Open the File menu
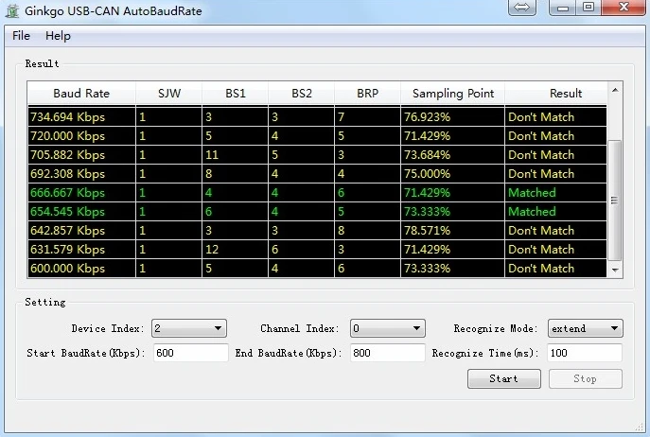 (x=21, y=36)
